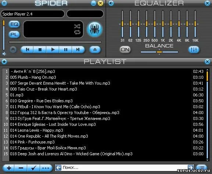Screen dimensions: 212x174
Task: Enable repeat mode icon in display
Action: pyautogui.click(x=77, y=32)
